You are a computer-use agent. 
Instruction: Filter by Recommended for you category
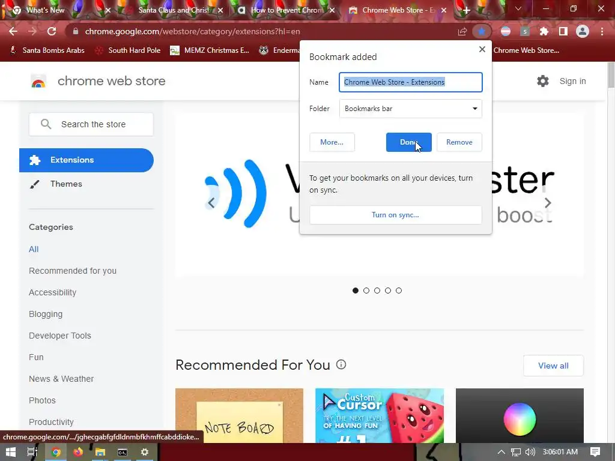click(73, 271)
